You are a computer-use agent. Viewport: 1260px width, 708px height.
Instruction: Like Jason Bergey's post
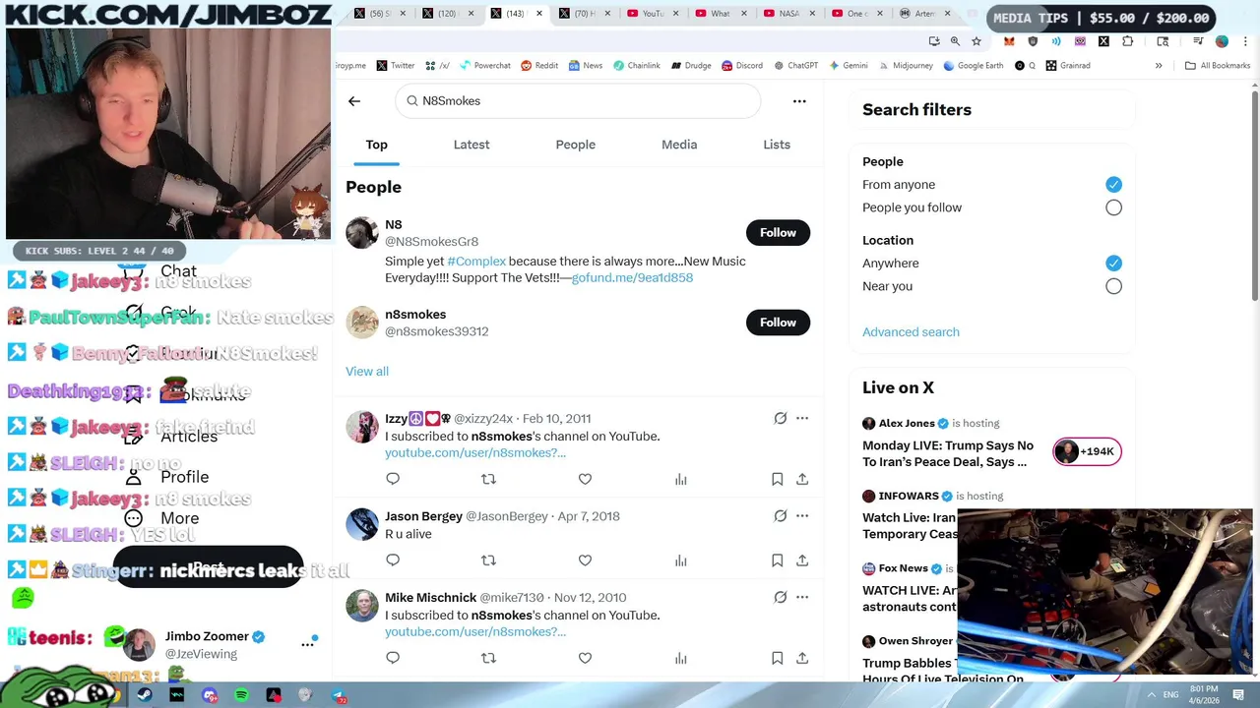(x=585, y=560)
